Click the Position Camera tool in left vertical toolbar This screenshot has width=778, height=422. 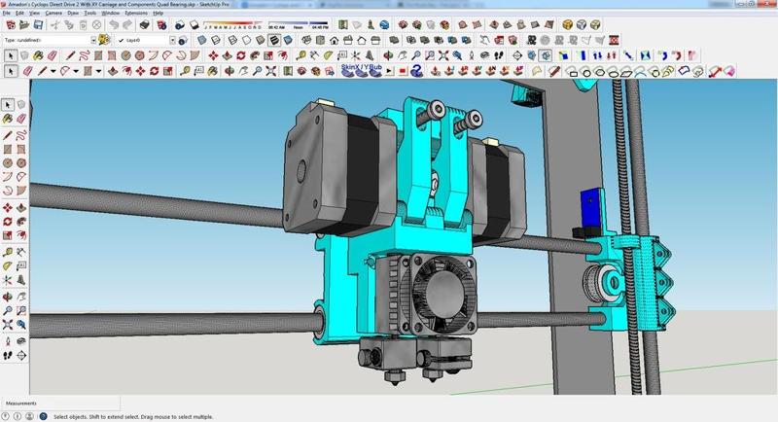point(7,341)
